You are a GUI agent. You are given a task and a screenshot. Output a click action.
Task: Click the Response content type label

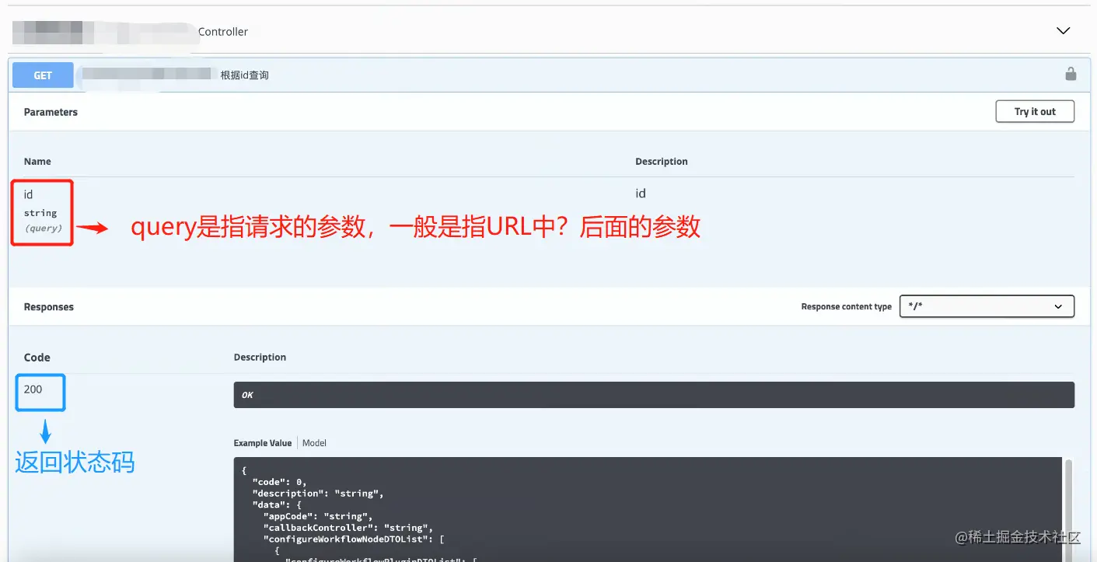[x=846, y=307]
